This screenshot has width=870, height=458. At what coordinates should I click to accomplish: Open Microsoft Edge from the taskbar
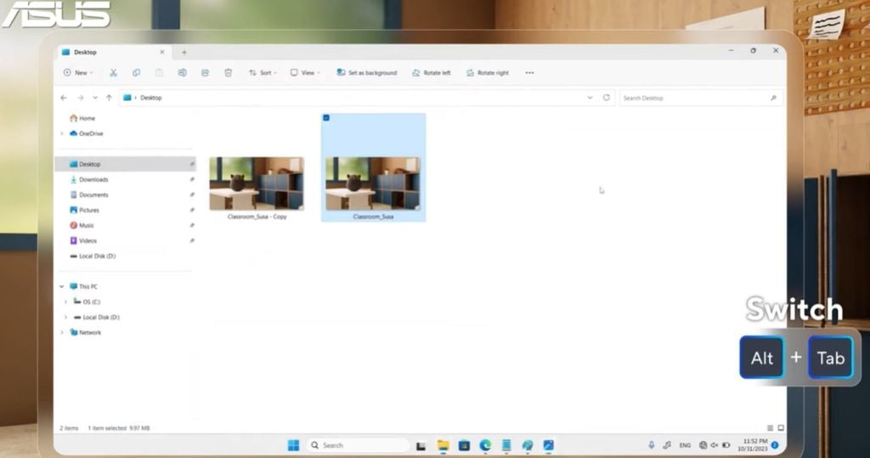click(485, 445)
